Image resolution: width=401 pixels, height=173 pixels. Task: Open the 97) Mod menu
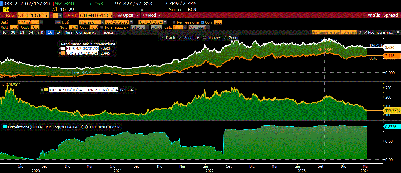152,15
